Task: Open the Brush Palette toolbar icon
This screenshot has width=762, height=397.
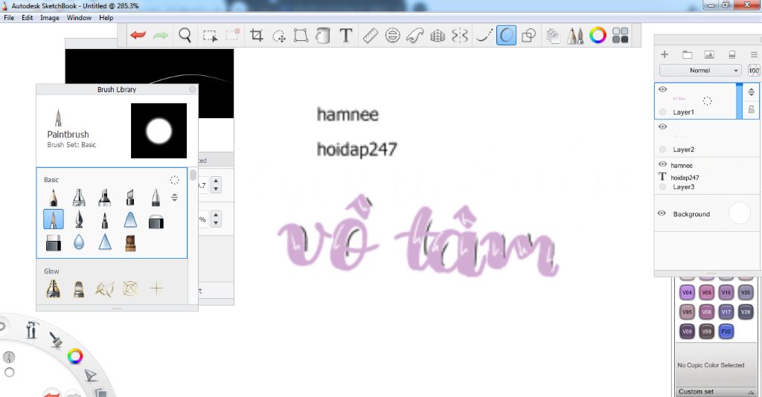Action: click(x=575, y=36)
